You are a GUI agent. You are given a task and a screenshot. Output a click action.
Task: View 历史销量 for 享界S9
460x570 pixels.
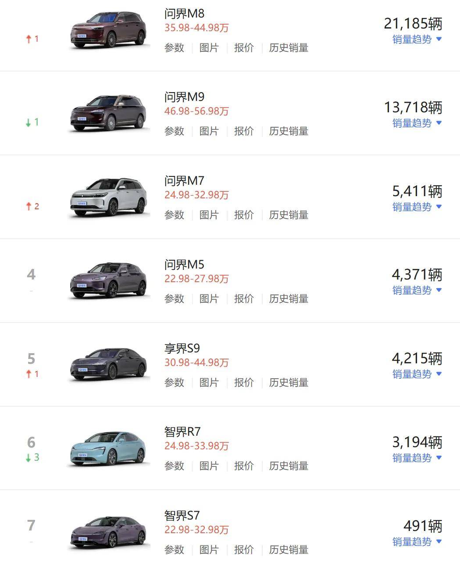coord(289,383)
